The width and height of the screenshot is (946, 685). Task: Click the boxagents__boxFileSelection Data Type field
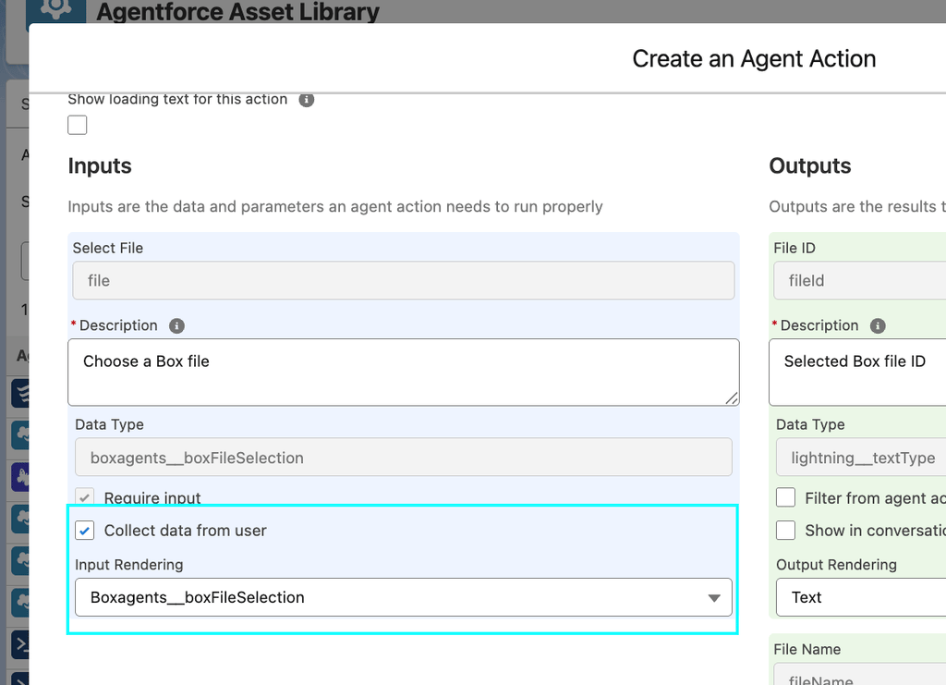tap(403, 458)
